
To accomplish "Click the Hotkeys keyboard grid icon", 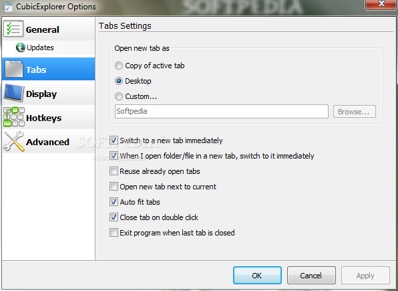I will 14,117.
